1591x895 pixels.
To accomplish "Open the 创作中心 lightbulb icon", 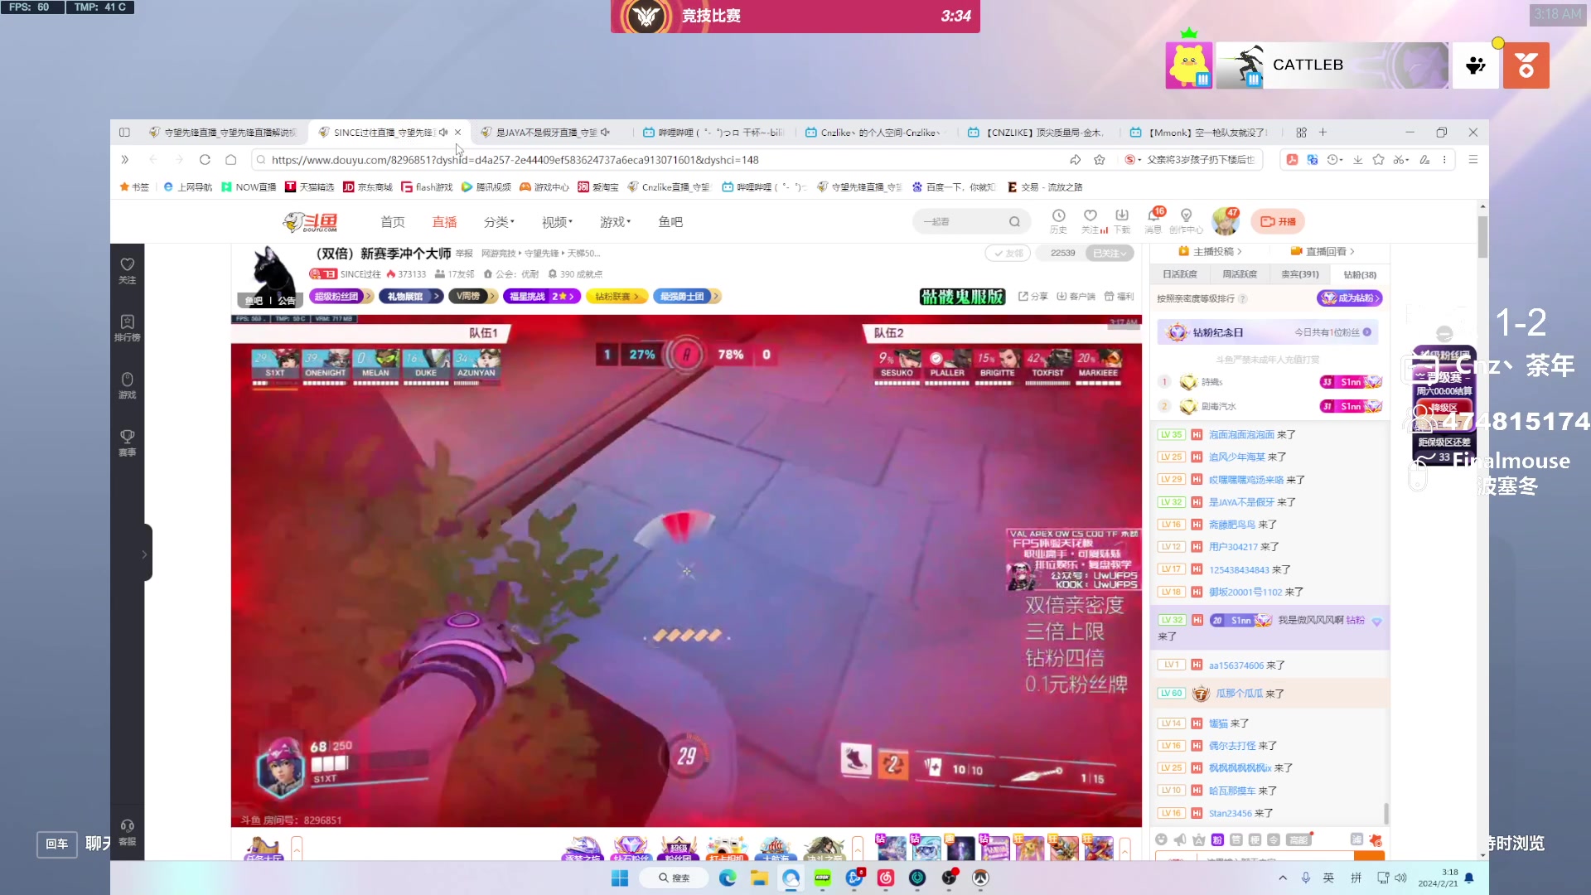I will pyautogui.click(x=1186, y=216).
